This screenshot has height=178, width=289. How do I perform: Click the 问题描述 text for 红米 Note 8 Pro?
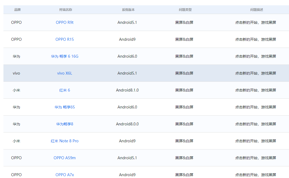[256, 141]
